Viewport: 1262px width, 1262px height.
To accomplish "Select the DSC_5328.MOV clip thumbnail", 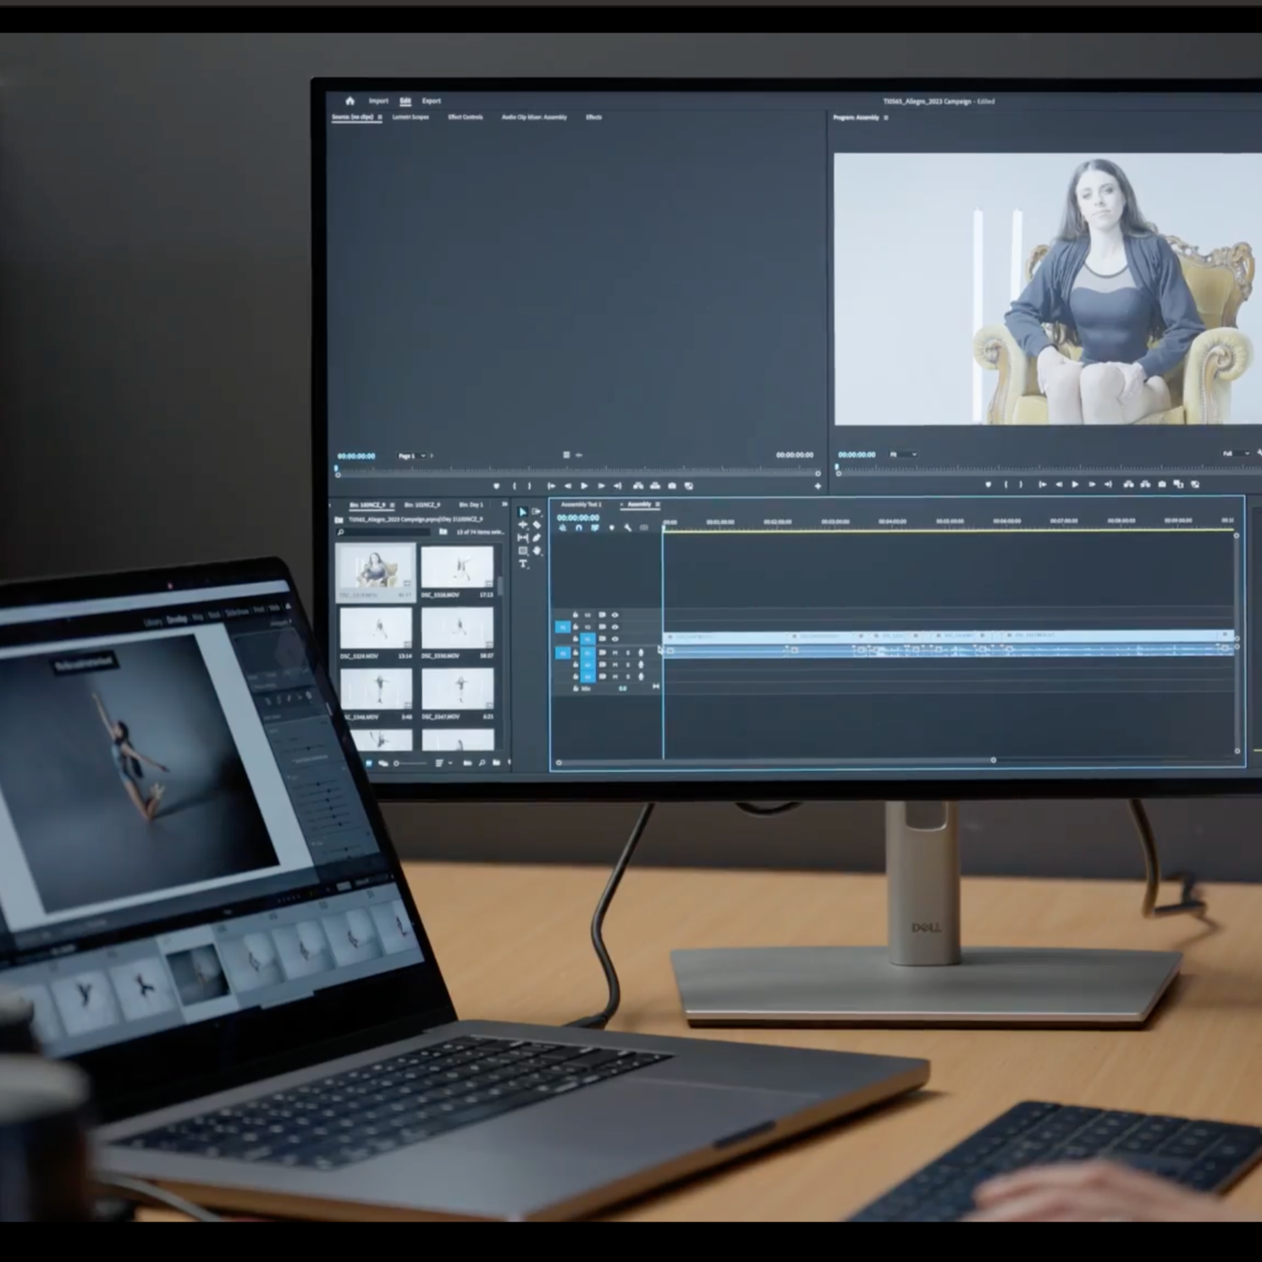I will tap(457, 567).
